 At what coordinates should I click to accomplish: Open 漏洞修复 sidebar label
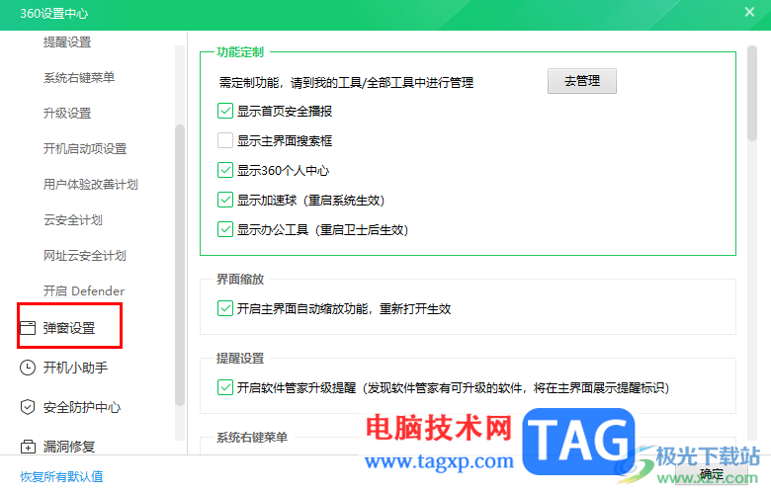(69, 447)
